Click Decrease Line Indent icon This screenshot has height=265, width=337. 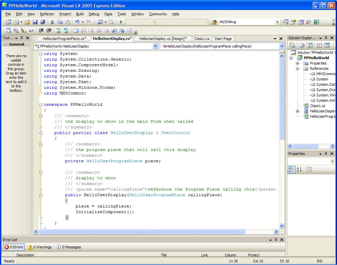click(41, 31)
